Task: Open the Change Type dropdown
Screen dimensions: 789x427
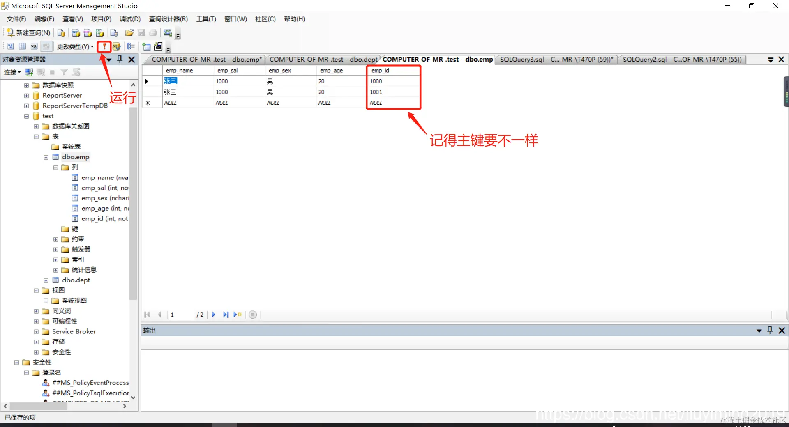Action: pyautogui.click(x=75, y=46)
